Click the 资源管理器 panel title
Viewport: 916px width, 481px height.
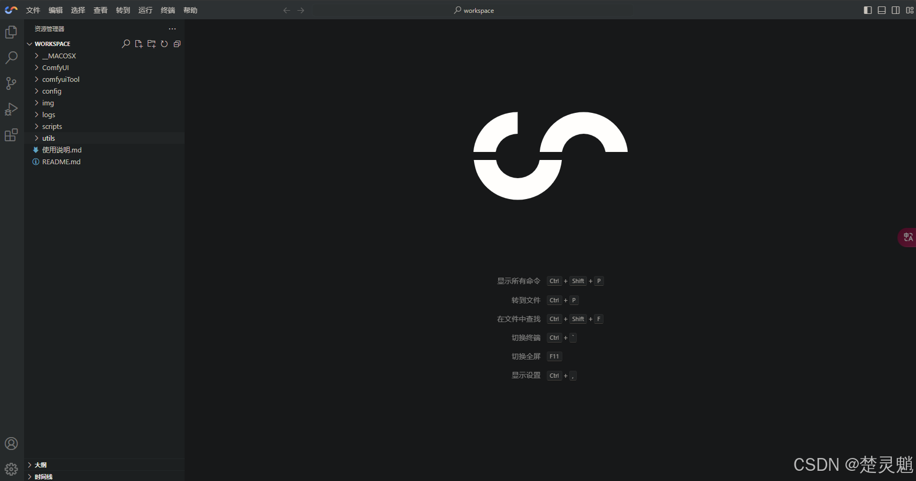click(49, 29)
